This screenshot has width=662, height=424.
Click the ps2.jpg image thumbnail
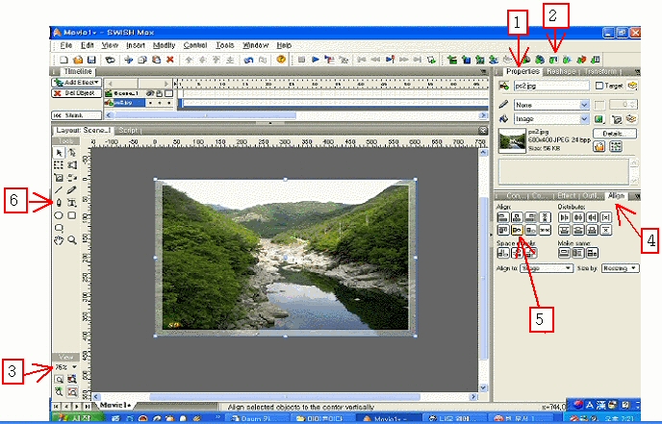click(x=512, y=140)
